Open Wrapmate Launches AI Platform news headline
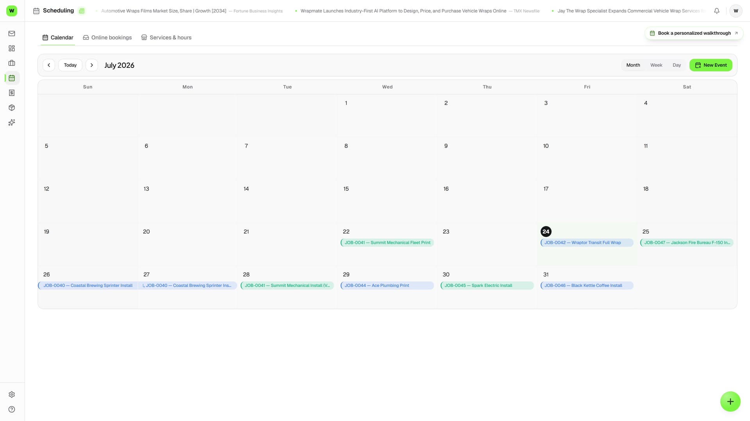750x421 pixels. (420, 11)
